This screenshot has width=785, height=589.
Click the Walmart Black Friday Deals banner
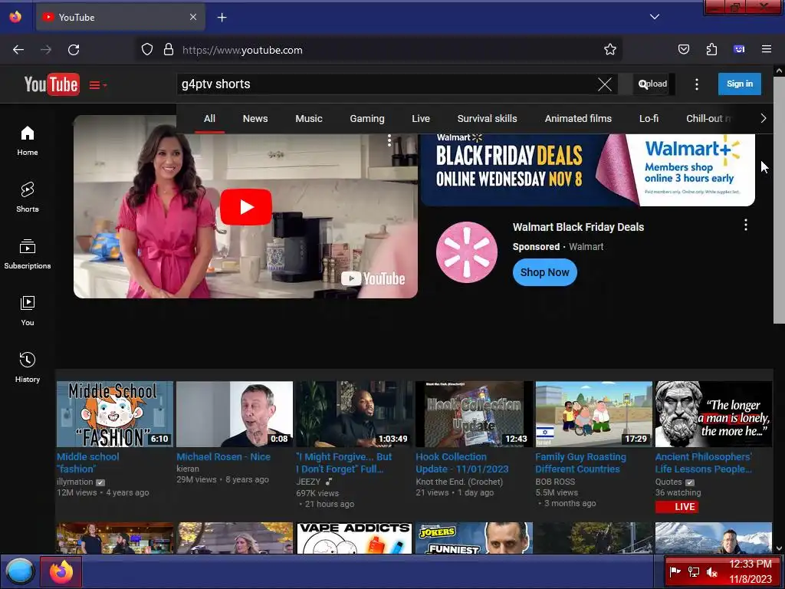pos(587,169)
